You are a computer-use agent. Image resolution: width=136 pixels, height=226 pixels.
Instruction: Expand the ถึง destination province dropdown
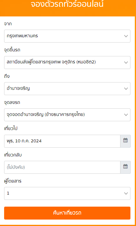(x=67, y=89)
